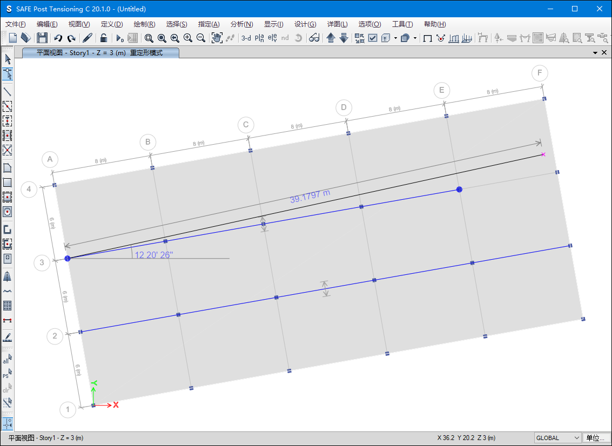Screen dimensions: 612x446
Task: Open the 分析(N) menu
Action: (x=241, y=24)
